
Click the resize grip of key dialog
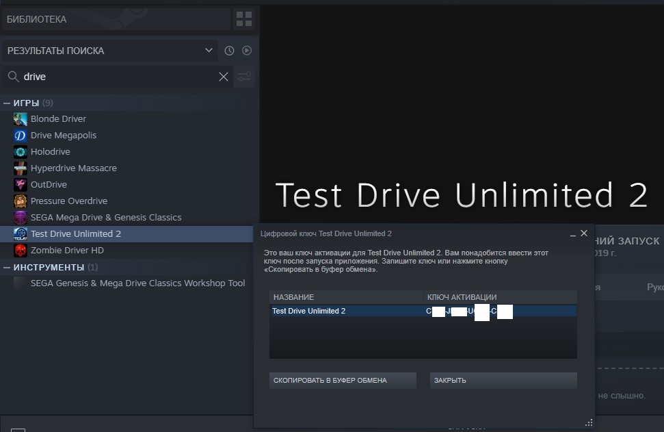(x=589, y=422)
